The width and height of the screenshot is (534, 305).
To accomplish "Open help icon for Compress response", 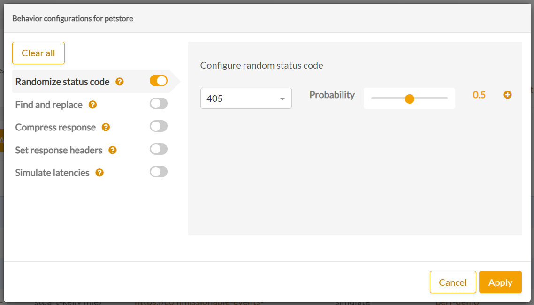I will click(x=106, y=127).
